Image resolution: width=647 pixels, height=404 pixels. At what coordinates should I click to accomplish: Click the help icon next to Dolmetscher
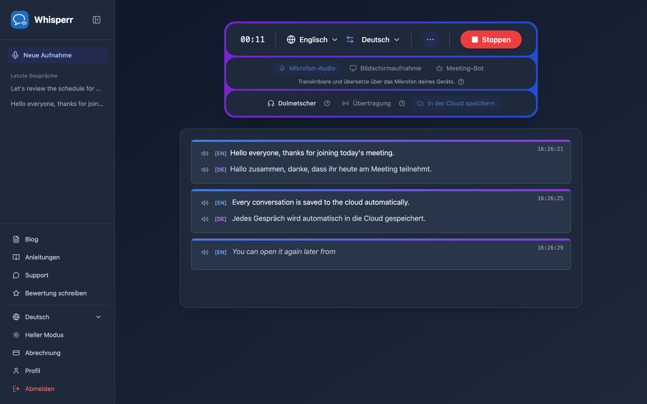click(x=327, y=103)
